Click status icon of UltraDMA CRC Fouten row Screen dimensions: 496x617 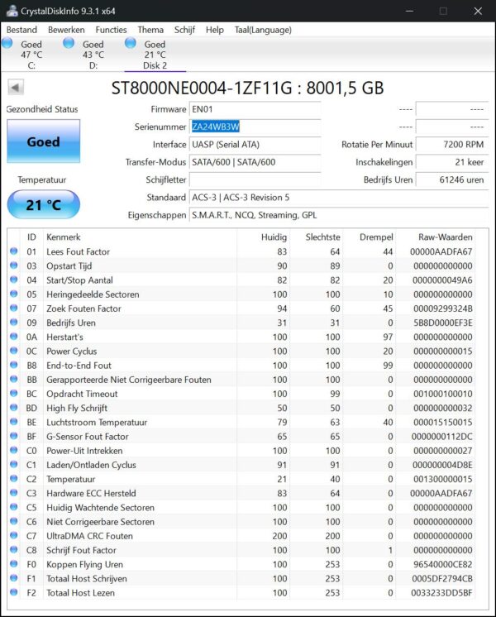[14, 535]
